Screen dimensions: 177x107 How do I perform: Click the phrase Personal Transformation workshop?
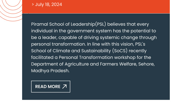click(x=97, y=57)
